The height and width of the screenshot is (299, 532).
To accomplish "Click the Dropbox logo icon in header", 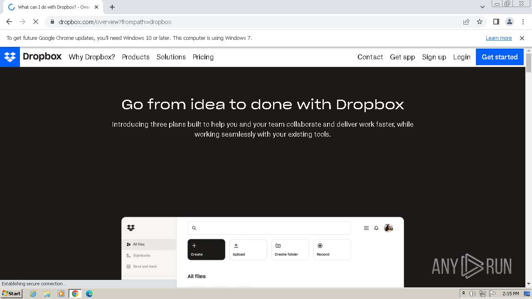I will click(10, 57).
